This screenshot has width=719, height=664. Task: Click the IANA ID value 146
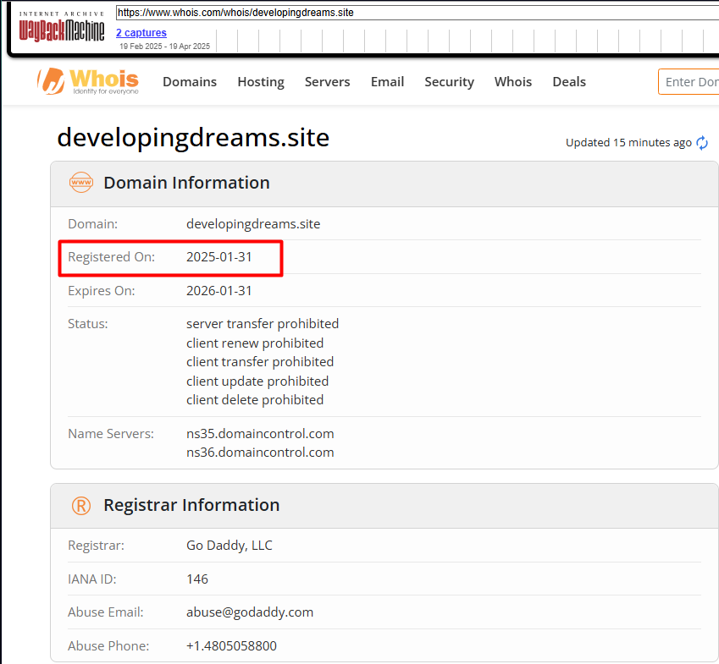197,579
